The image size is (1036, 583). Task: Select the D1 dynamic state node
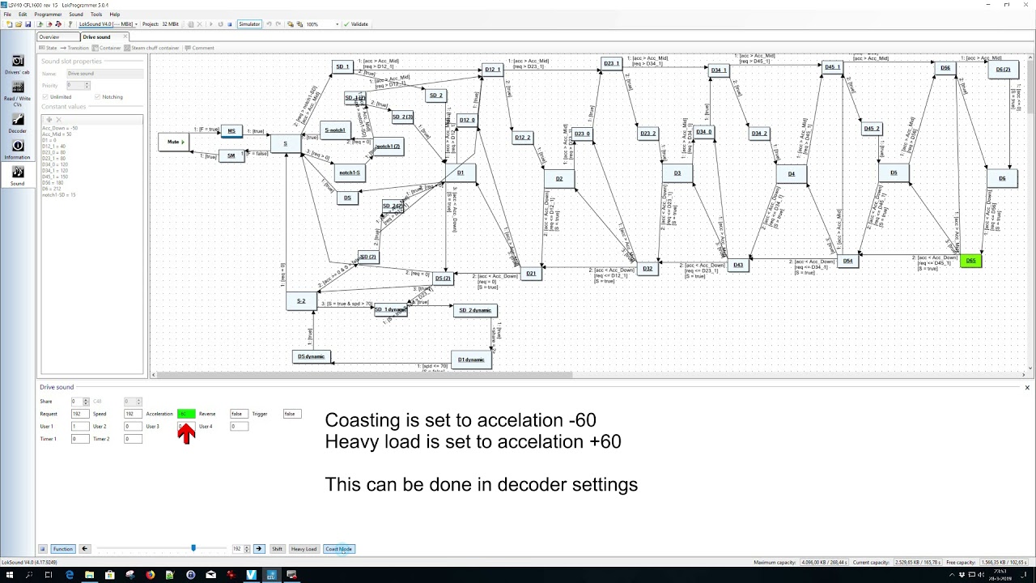[471, 360]
